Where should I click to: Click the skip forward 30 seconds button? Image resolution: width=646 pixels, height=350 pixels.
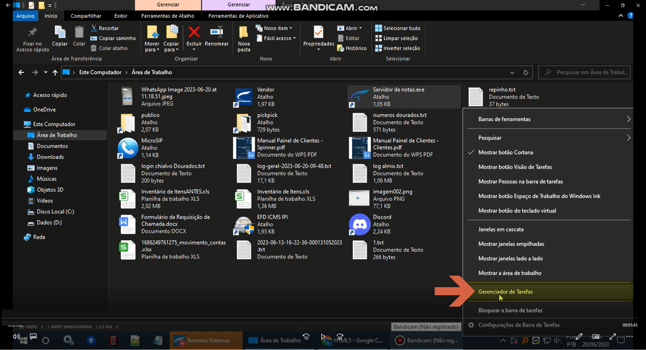pyautogui.click(x=340, y=337)
